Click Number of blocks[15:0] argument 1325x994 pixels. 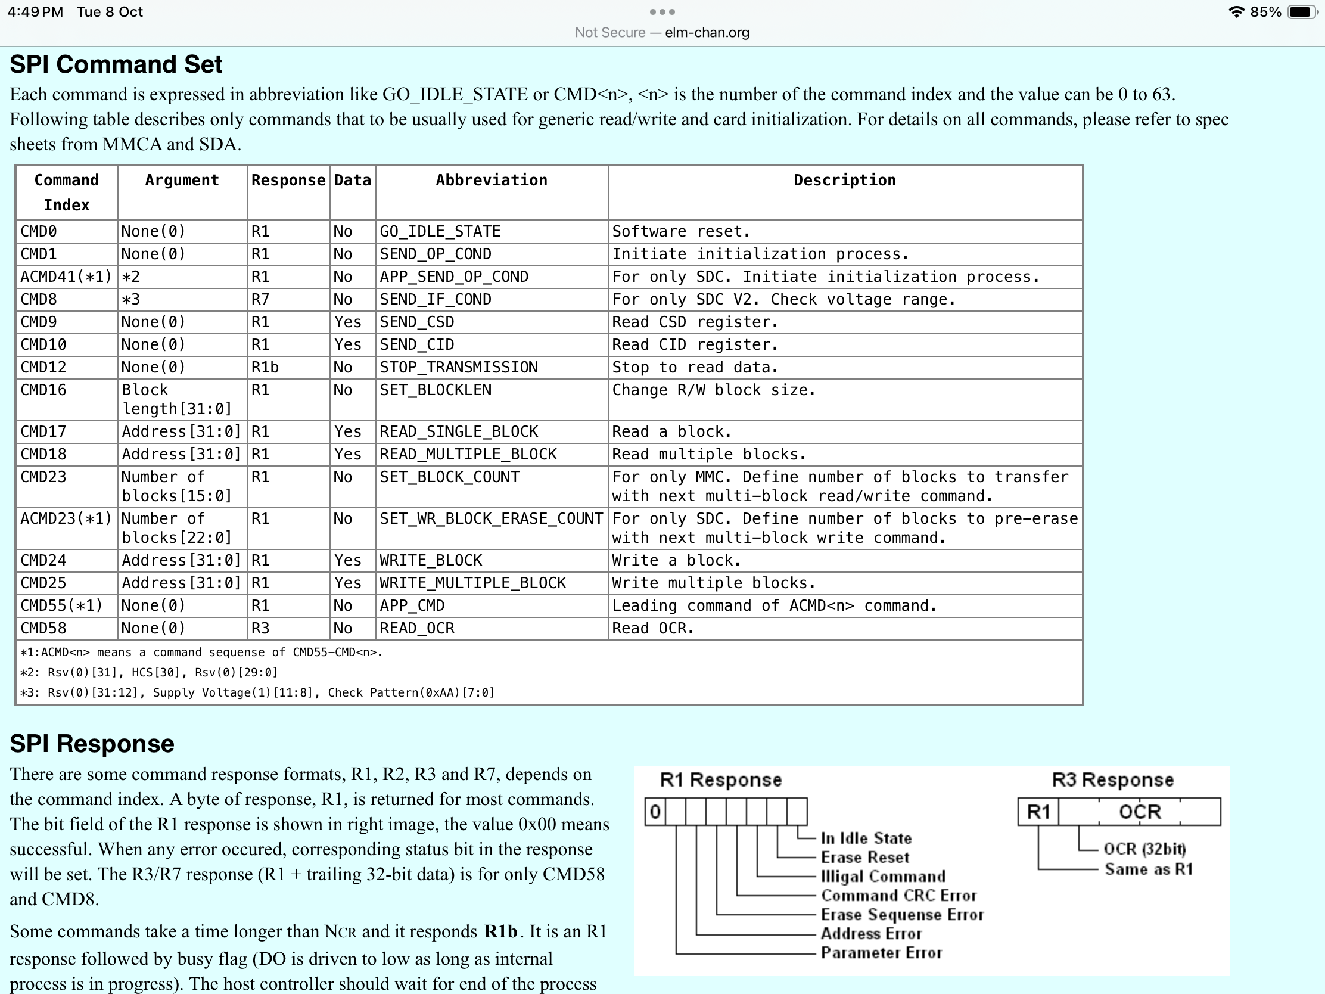[182, 486]
